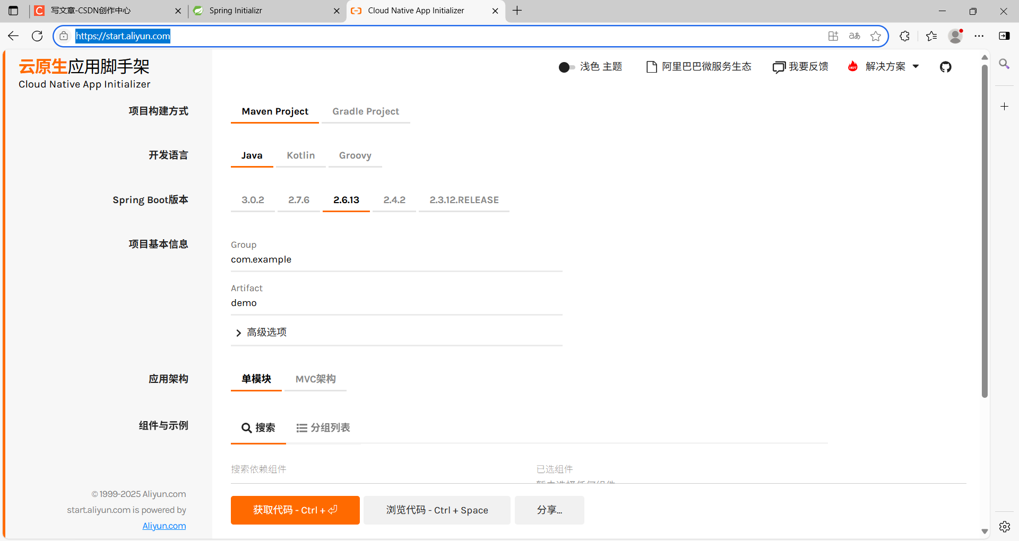Close the CSDN创作中心 browser tab
Viewport: 1019px width, 541px height.
click(x=178, y=11)
